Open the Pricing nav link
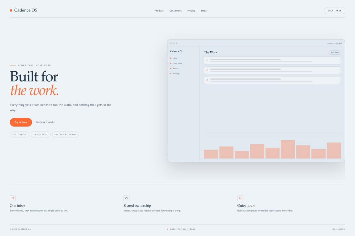The height and width of the screenshot is (236, 355). point(191,11)
